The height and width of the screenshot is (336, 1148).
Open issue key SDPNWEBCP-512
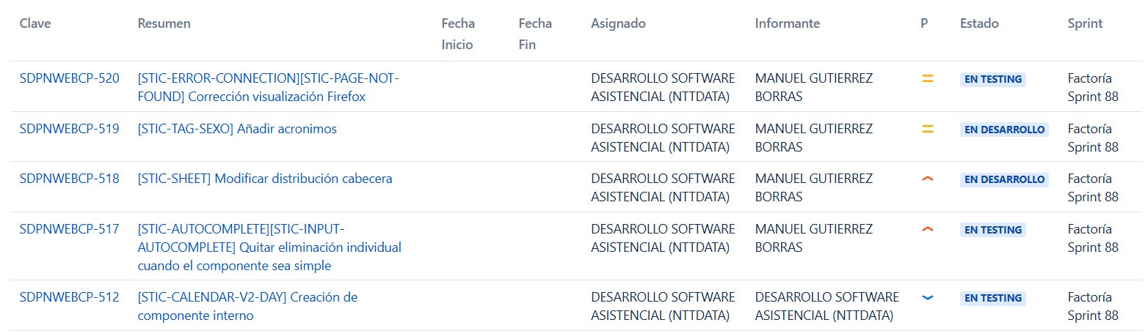[69, 297]
